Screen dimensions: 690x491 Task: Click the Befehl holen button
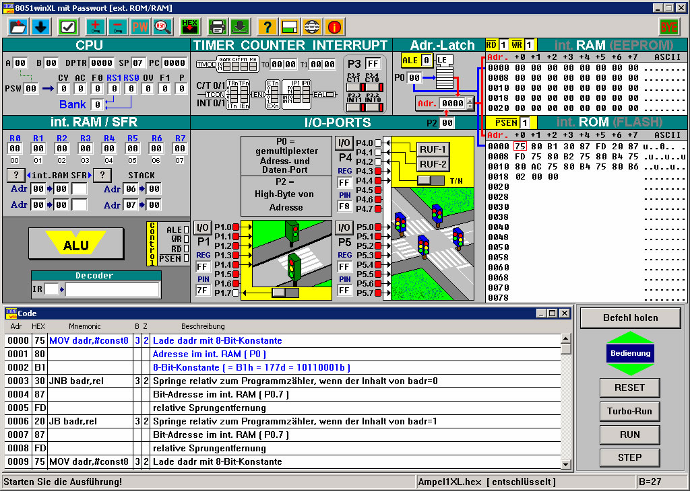pos(630,317)
